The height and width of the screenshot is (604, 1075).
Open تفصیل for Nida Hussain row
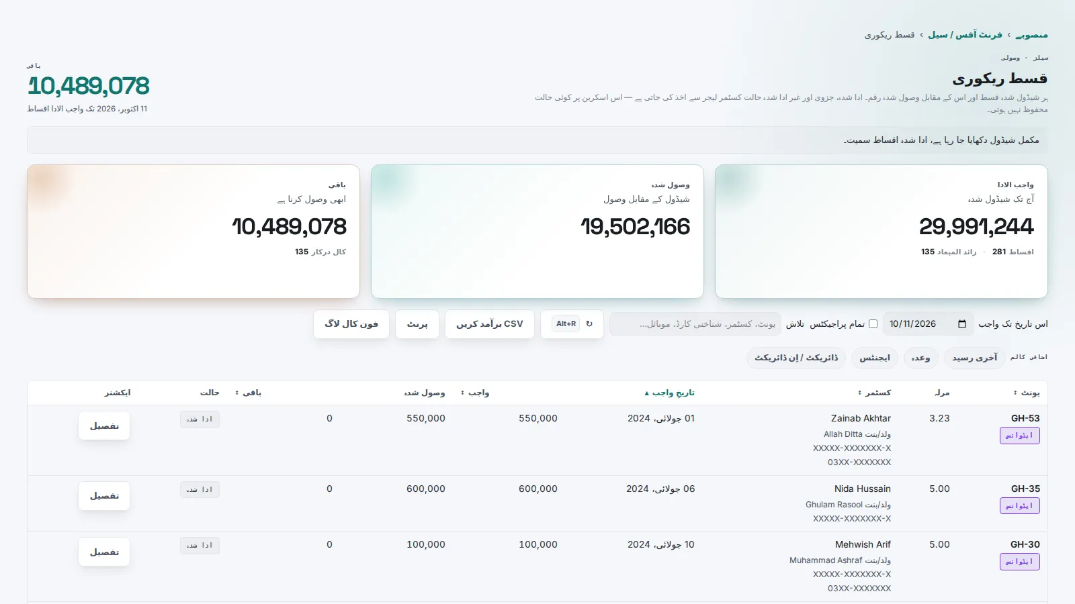104,496
